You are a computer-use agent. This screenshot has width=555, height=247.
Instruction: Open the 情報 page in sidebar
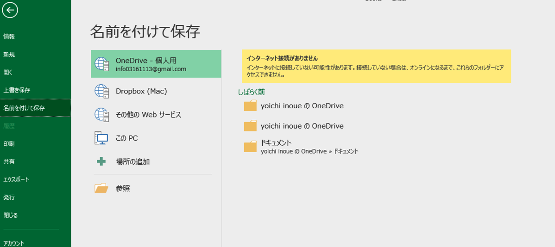[9, 37]
